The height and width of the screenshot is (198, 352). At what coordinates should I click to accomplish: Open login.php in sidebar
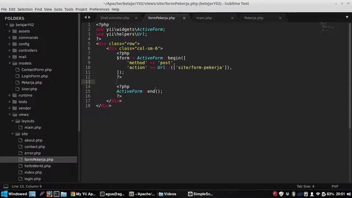pyautogui.click(x=32, y=179)
